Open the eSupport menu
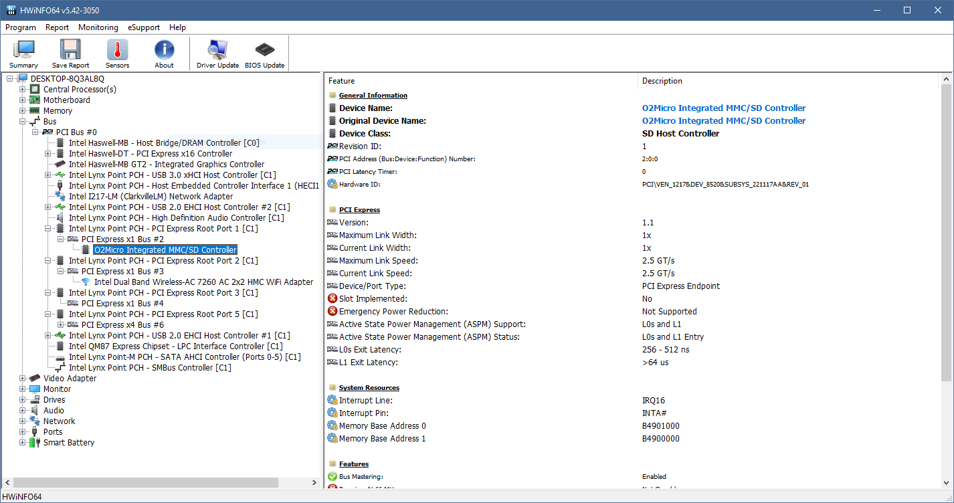This screenshot has height=503, width=954. tap(144, 27)
